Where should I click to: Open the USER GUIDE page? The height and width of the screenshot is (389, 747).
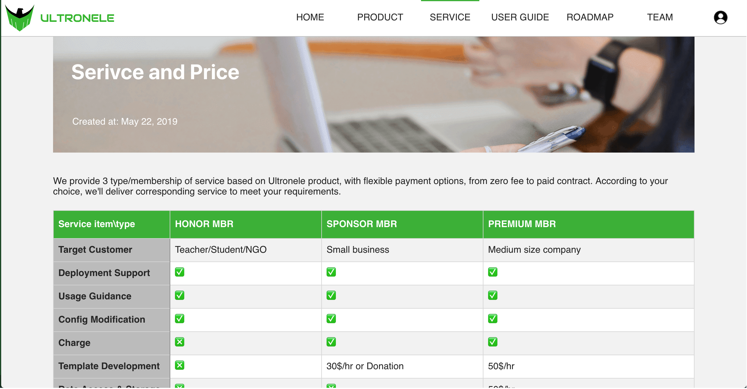(x=520, y=17)
